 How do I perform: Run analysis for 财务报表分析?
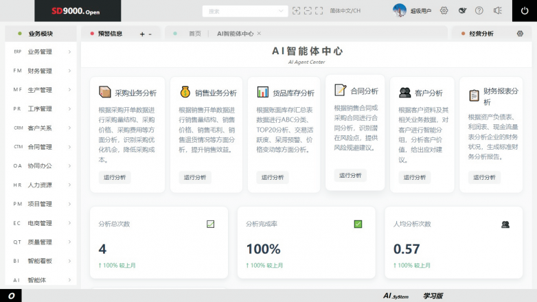pos(484,177)
